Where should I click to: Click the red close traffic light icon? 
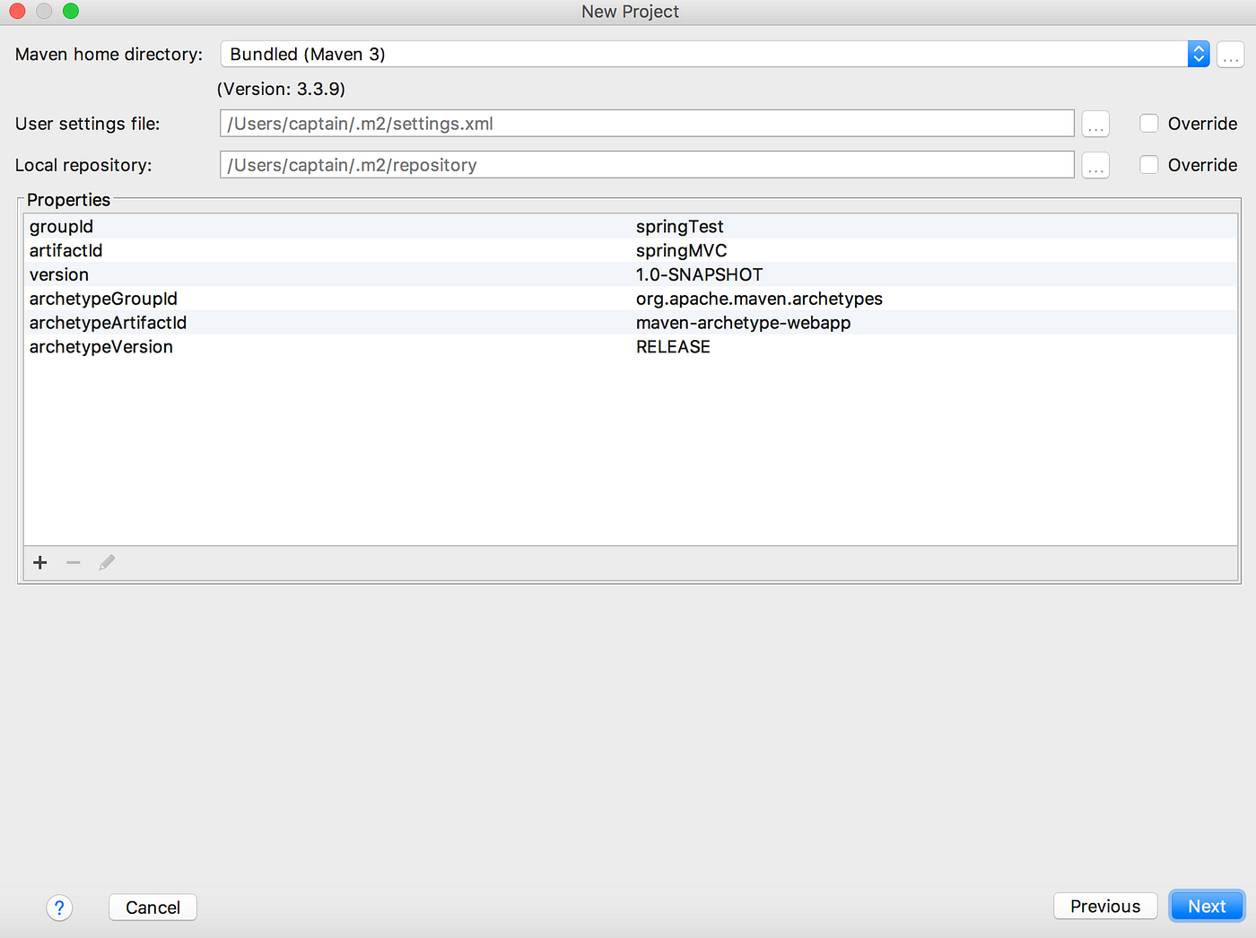pos(16,12)
